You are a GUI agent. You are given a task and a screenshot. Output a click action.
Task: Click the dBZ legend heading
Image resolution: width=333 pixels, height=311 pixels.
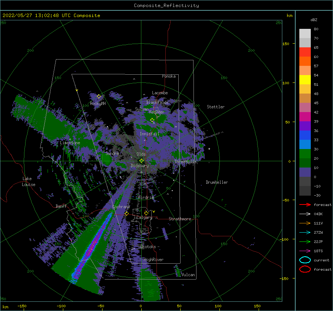(x=314, y=20)
